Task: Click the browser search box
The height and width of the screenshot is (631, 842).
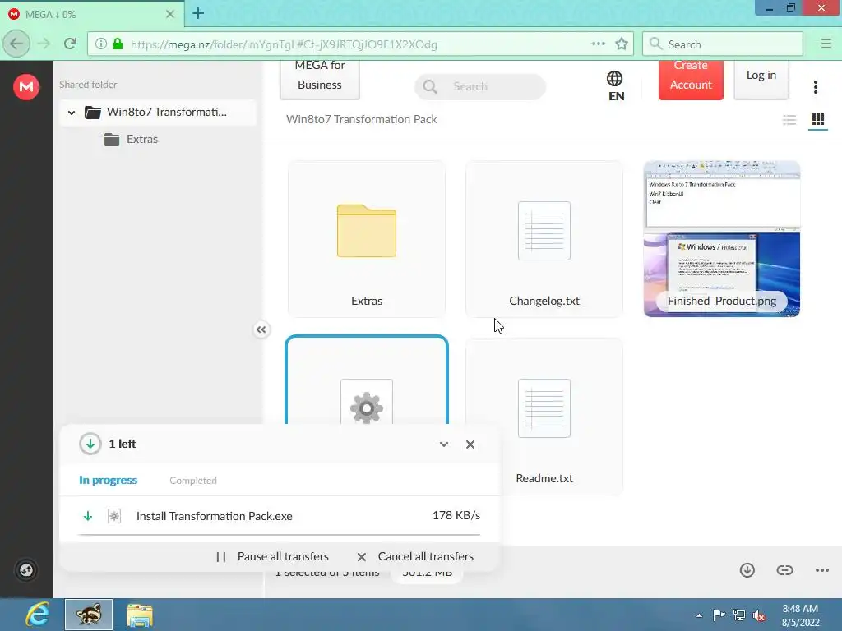Action: point(722,44)
